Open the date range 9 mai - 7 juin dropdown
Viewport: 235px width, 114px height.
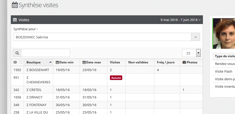pos(181,20)
